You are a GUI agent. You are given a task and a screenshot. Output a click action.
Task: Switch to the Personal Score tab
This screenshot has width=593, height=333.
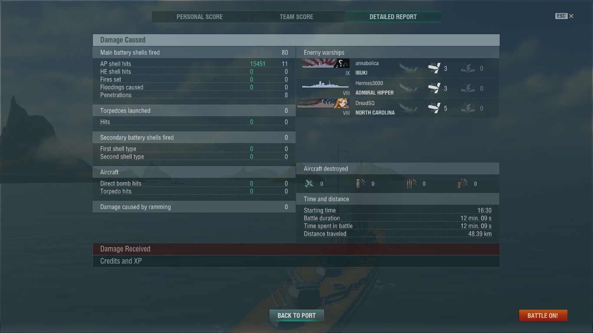(x=200, y=17)
